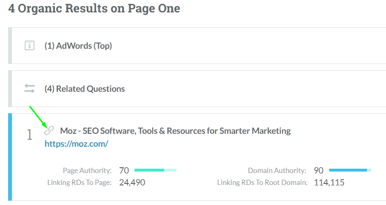The width and height of the screenshot is (386, 205).
Task: Click the "Linking RDs To Page:" label
Action: [79, 183]
